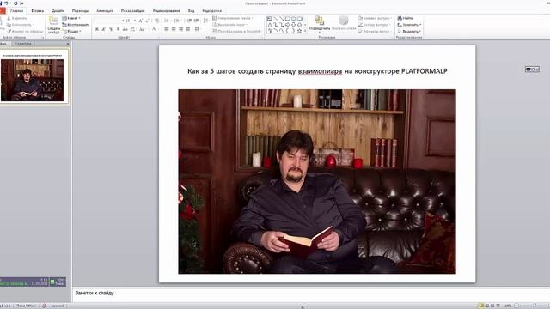Click the Найти find button
The image size is (550, 309).
coord(406,18)
